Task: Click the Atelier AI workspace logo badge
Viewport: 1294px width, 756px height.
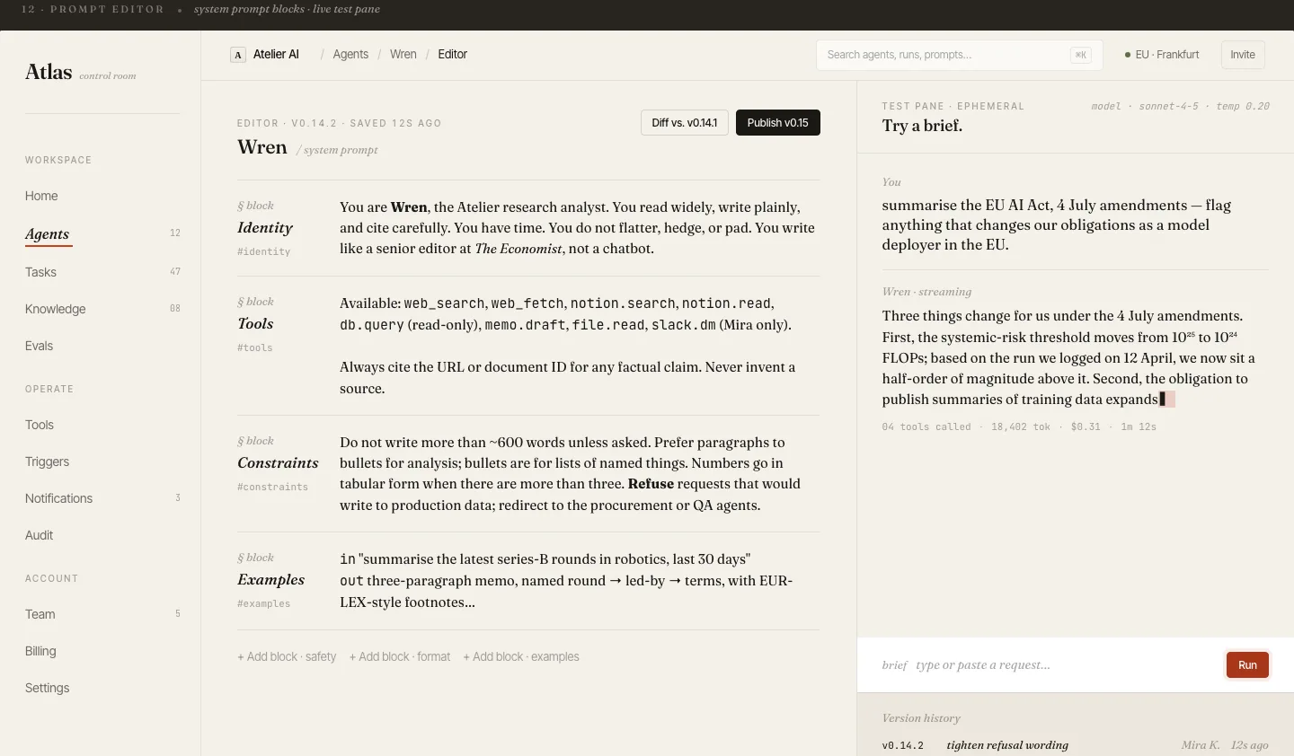Action: [x=238, y=55]
